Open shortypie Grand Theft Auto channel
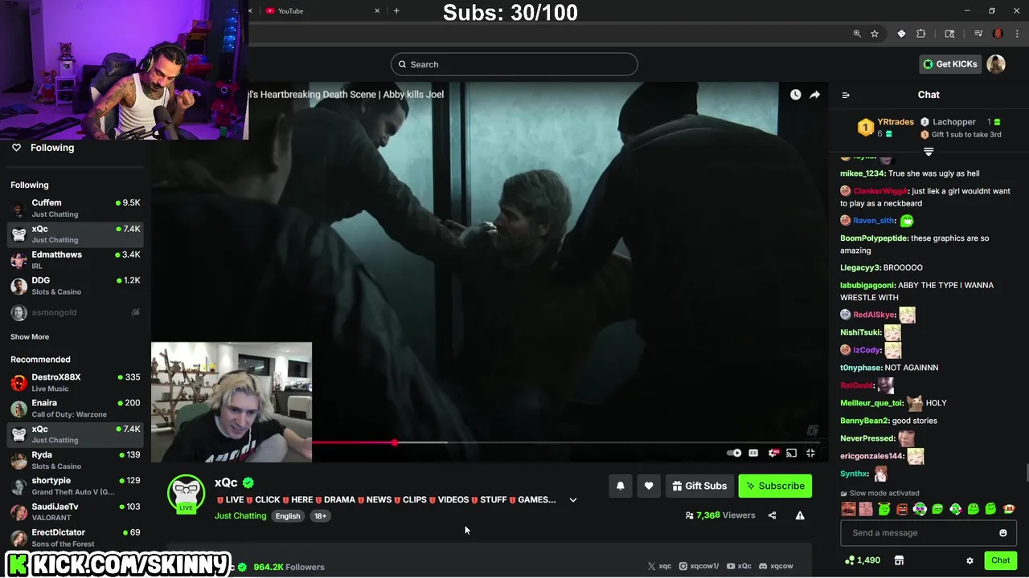The height and width of the screenshot is (578, 1029). tap(76, 486)
